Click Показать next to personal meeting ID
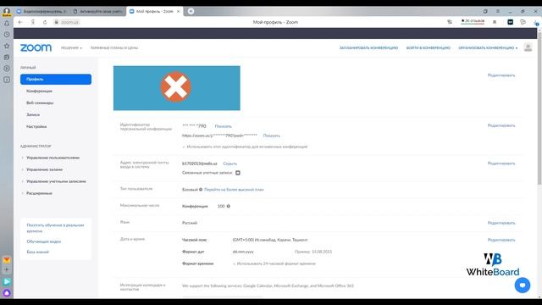 (x=223, y=126)
